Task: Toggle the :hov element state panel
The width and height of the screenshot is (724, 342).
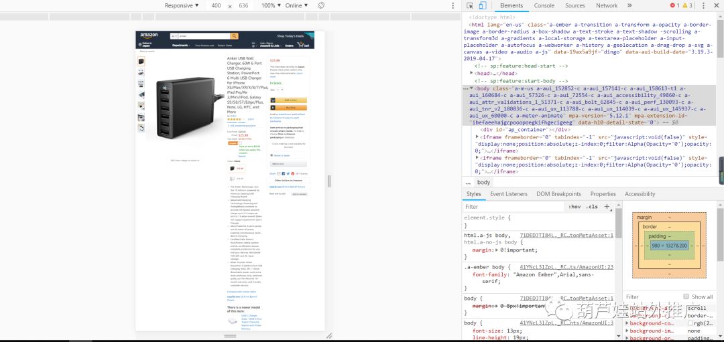Action: click(x=575, y=207)
